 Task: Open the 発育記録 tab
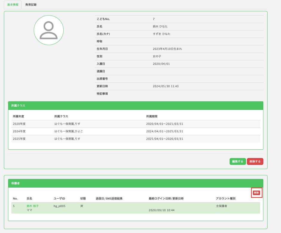coord(31,5)
